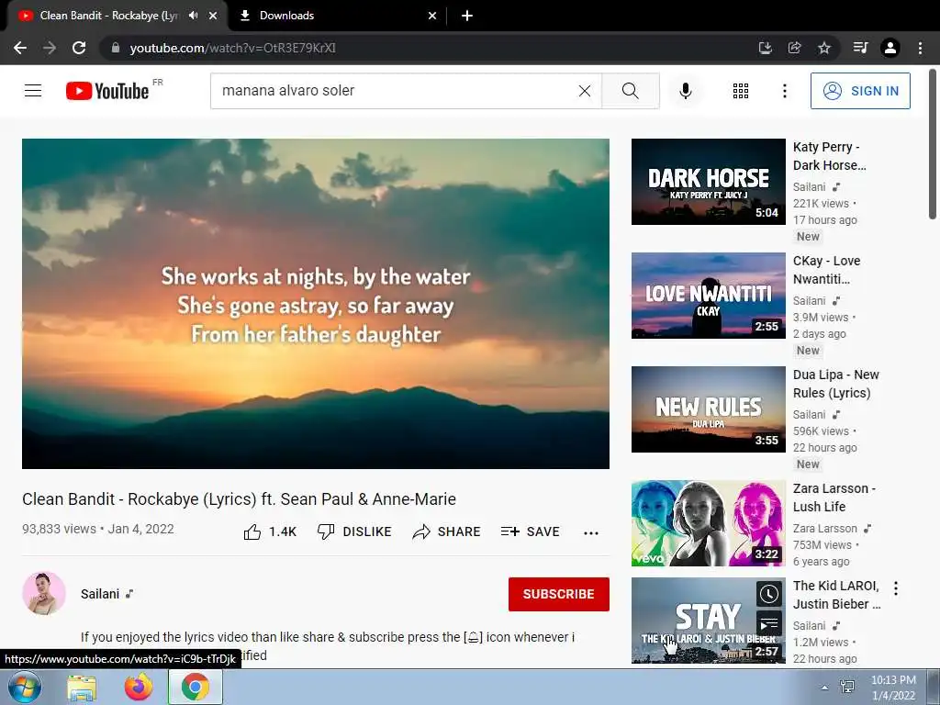The image size is (940, 705).
Task: Click the SIGN IN button
Action: 860,91
